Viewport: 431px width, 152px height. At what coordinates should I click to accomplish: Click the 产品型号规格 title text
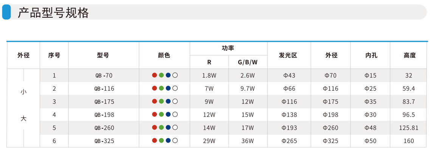pyautogui.click(x=53, y=13)
